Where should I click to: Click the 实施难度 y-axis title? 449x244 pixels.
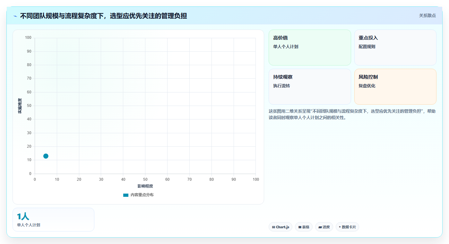point(20,106)
